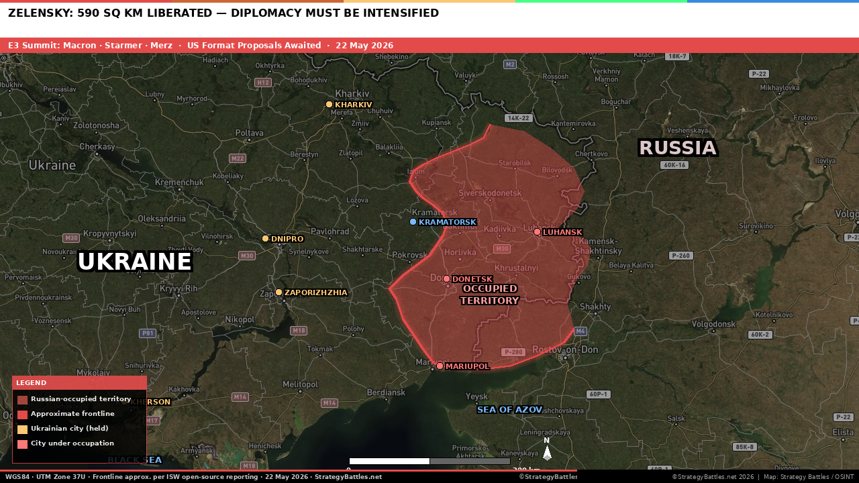Click the Kryvyi Rih map label
The width and height of the screenshot is (859, 483).
[179, 288]
